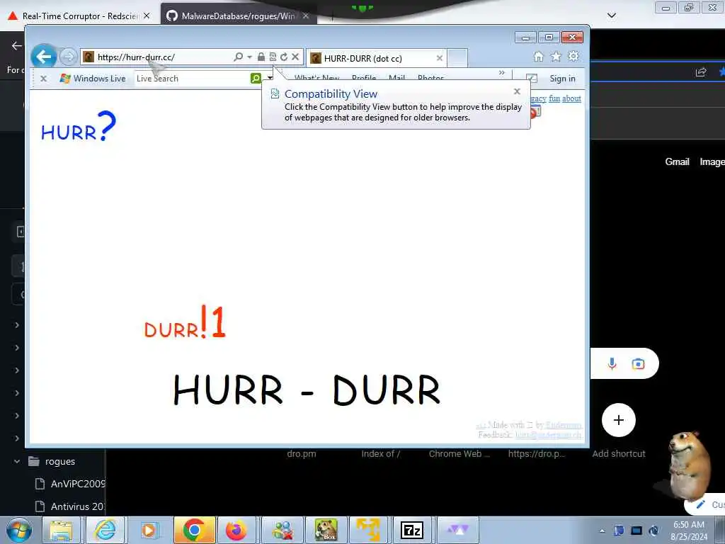Dismiss the Compatibility View balloon tip

coord(518,91)
